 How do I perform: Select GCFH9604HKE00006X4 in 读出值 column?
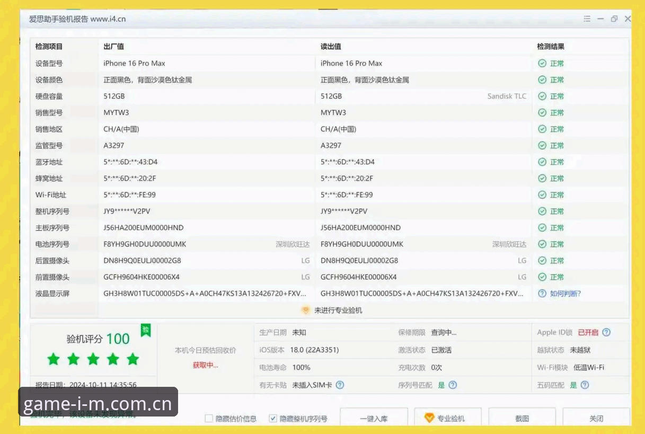(359, 277)
